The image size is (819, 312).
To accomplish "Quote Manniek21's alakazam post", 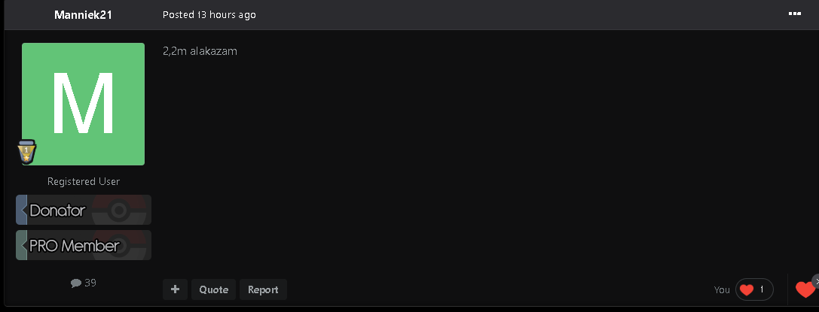I will click(214, 289).
